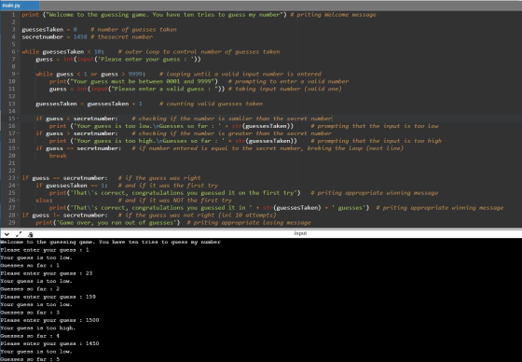Click the console line 'Please enter your guess : 1450'
The image size is (522, 362).
[x=49, y=343]
